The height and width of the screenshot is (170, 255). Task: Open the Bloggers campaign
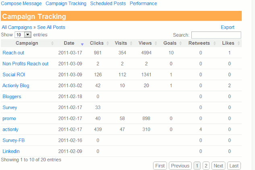click(12, 97)
